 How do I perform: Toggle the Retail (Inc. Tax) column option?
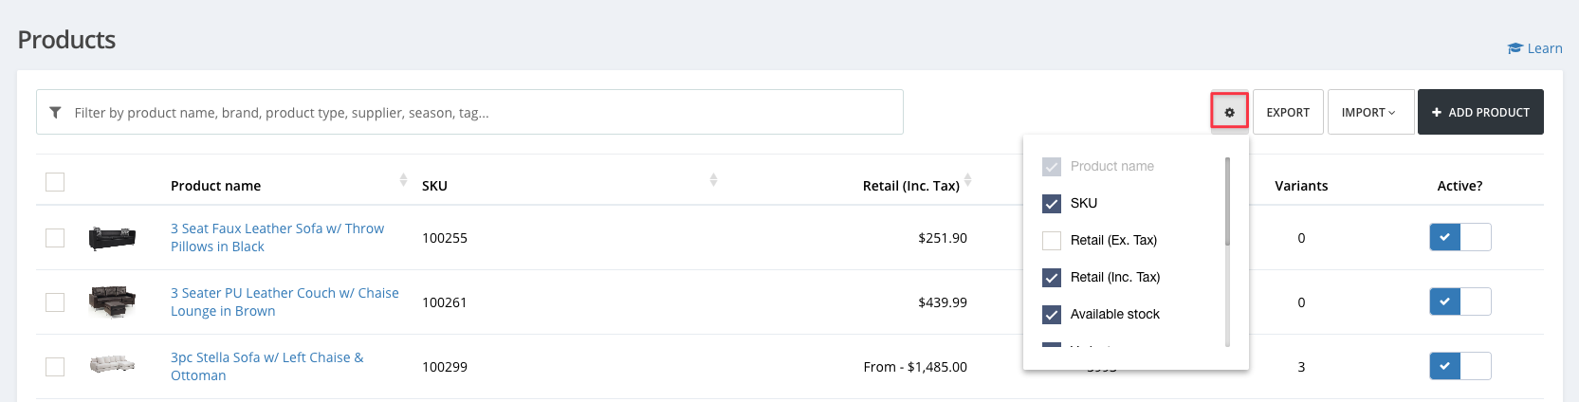pyautogui.click(x=1052, y=277)
